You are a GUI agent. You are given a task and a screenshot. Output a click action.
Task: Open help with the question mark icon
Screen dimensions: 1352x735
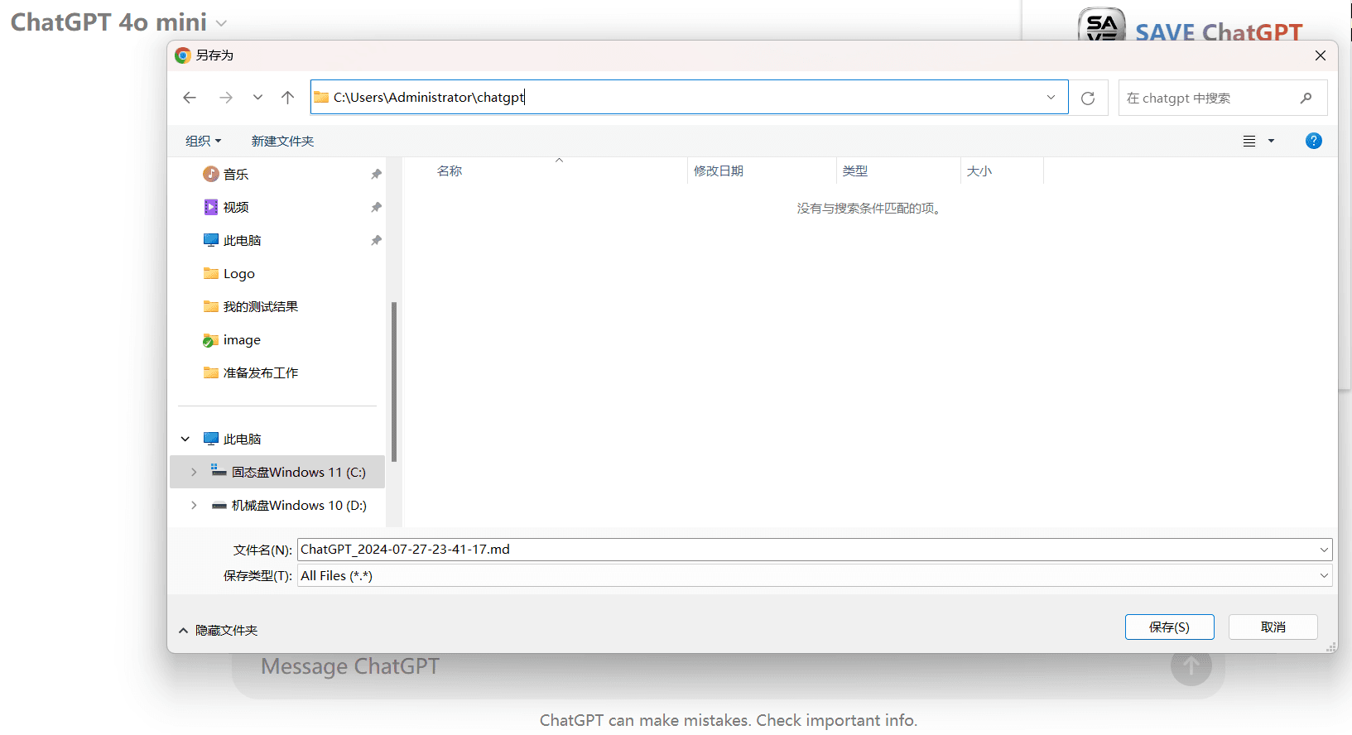1313,141
